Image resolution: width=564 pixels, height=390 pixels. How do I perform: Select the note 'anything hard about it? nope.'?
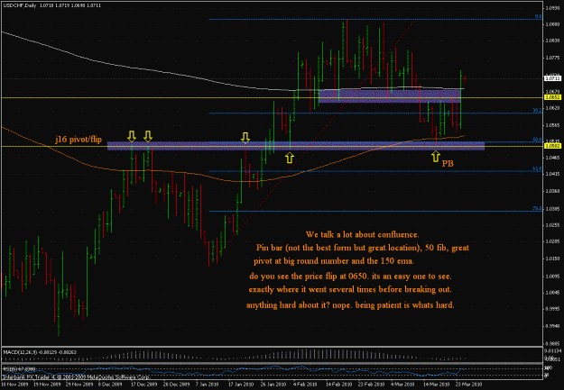pos(350,305)
